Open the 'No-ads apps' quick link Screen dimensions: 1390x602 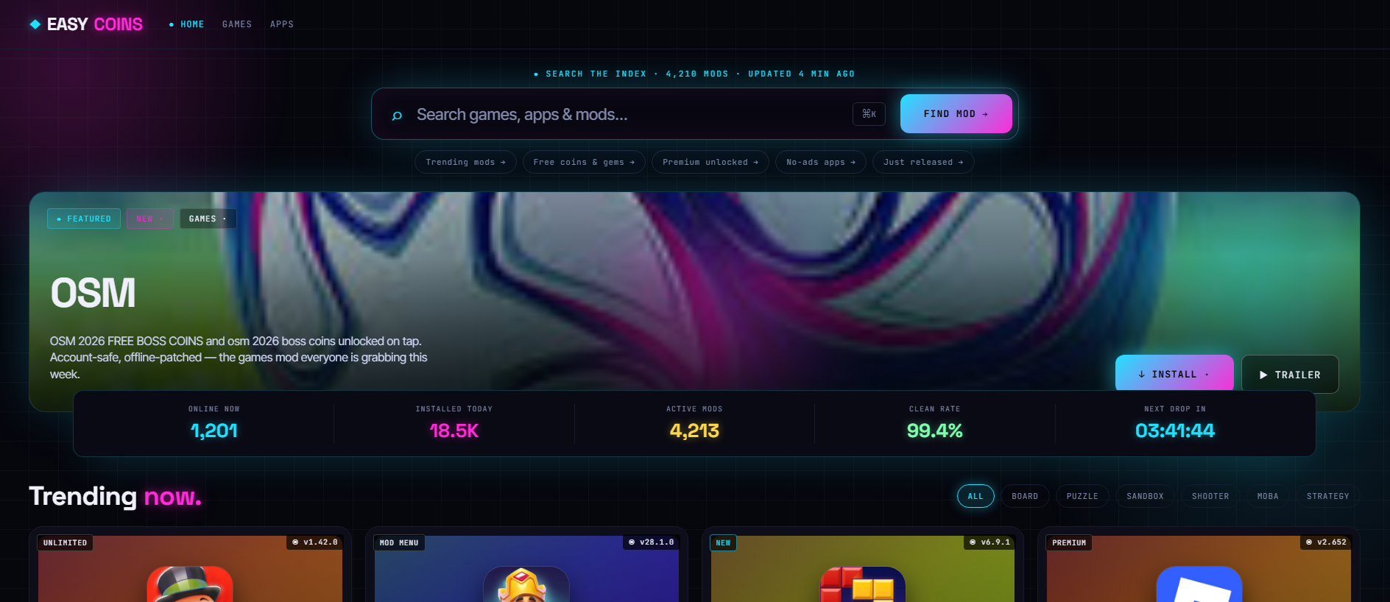(821, 162)
